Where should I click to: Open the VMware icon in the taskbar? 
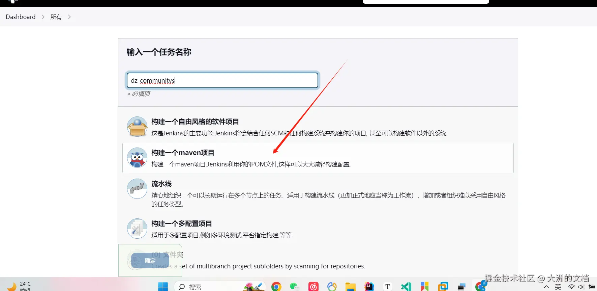443,287
